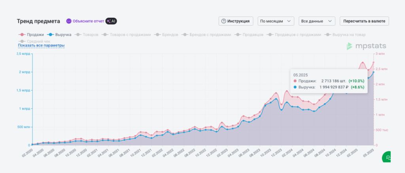Click the 05.2025 data point on the chart
This screenshot has height=173, width=405.
pos(373,72)
